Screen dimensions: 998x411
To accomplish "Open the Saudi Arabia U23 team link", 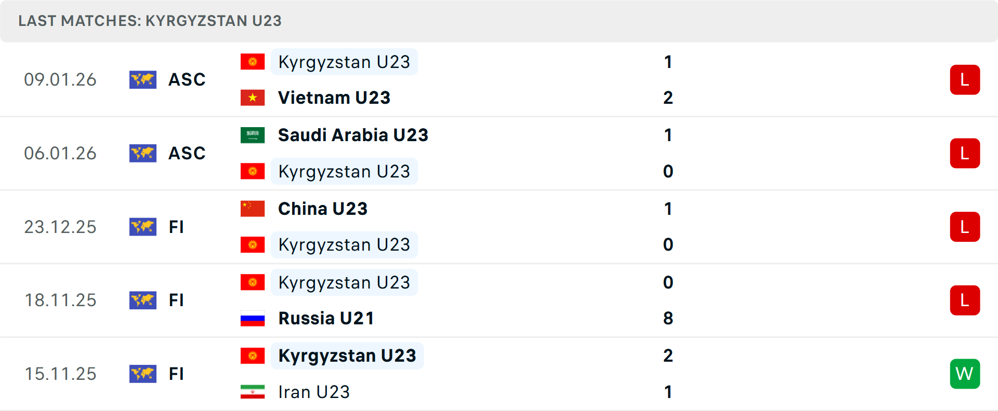I will pyautogui.click(x=353, y=135).
